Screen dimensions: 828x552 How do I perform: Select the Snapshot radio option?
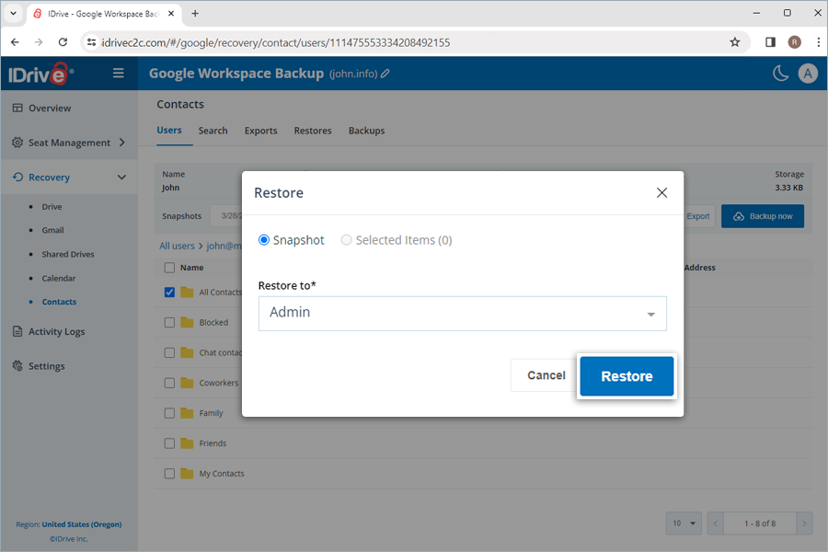pos(263,240)
